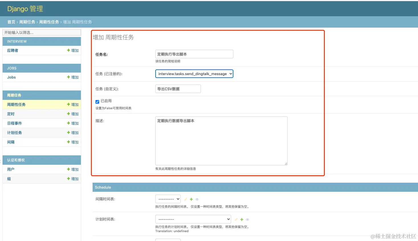Open 日程事件 in the sidebar
418x241 pixels.
[15, 123]
